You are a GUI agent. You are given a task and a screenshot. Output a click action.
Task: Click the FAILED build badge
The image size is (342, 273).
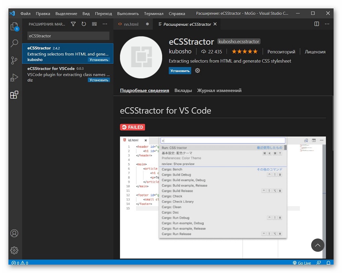(x=132, y=127)
